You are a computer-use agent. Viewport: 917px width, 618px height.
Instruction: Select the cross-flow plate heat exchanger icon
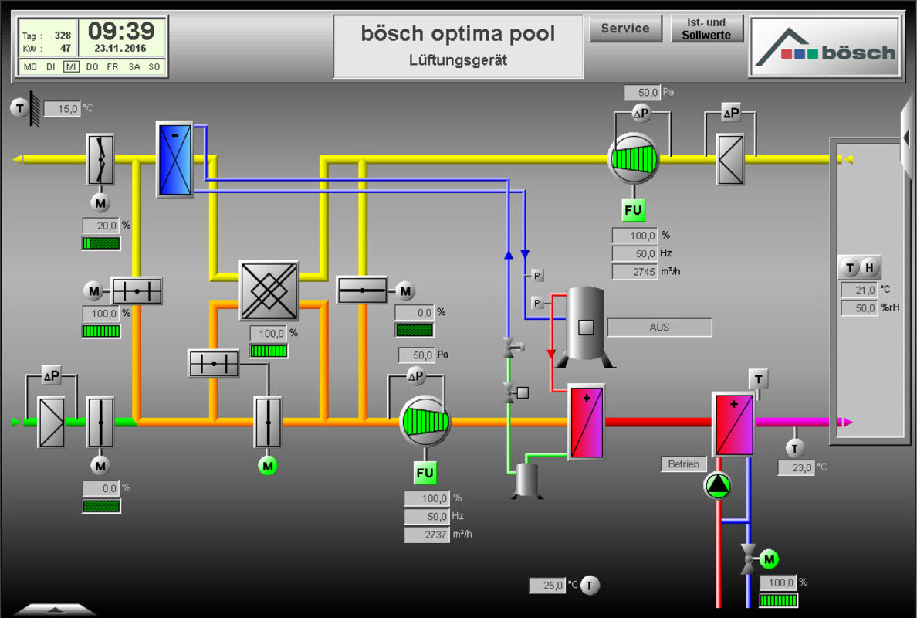[x=269, y=290]
